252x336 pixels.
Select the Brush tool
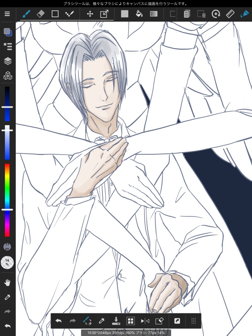tap(26, 14)
